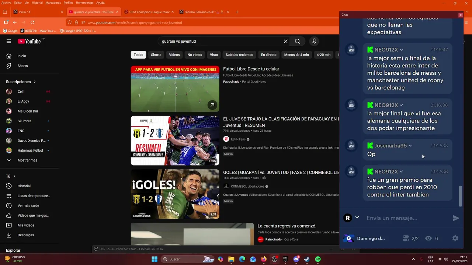The height and width of the screenshot is (265, 472).
Task: Open Firefox tracking protection shield icon
Action: (70, 22)
